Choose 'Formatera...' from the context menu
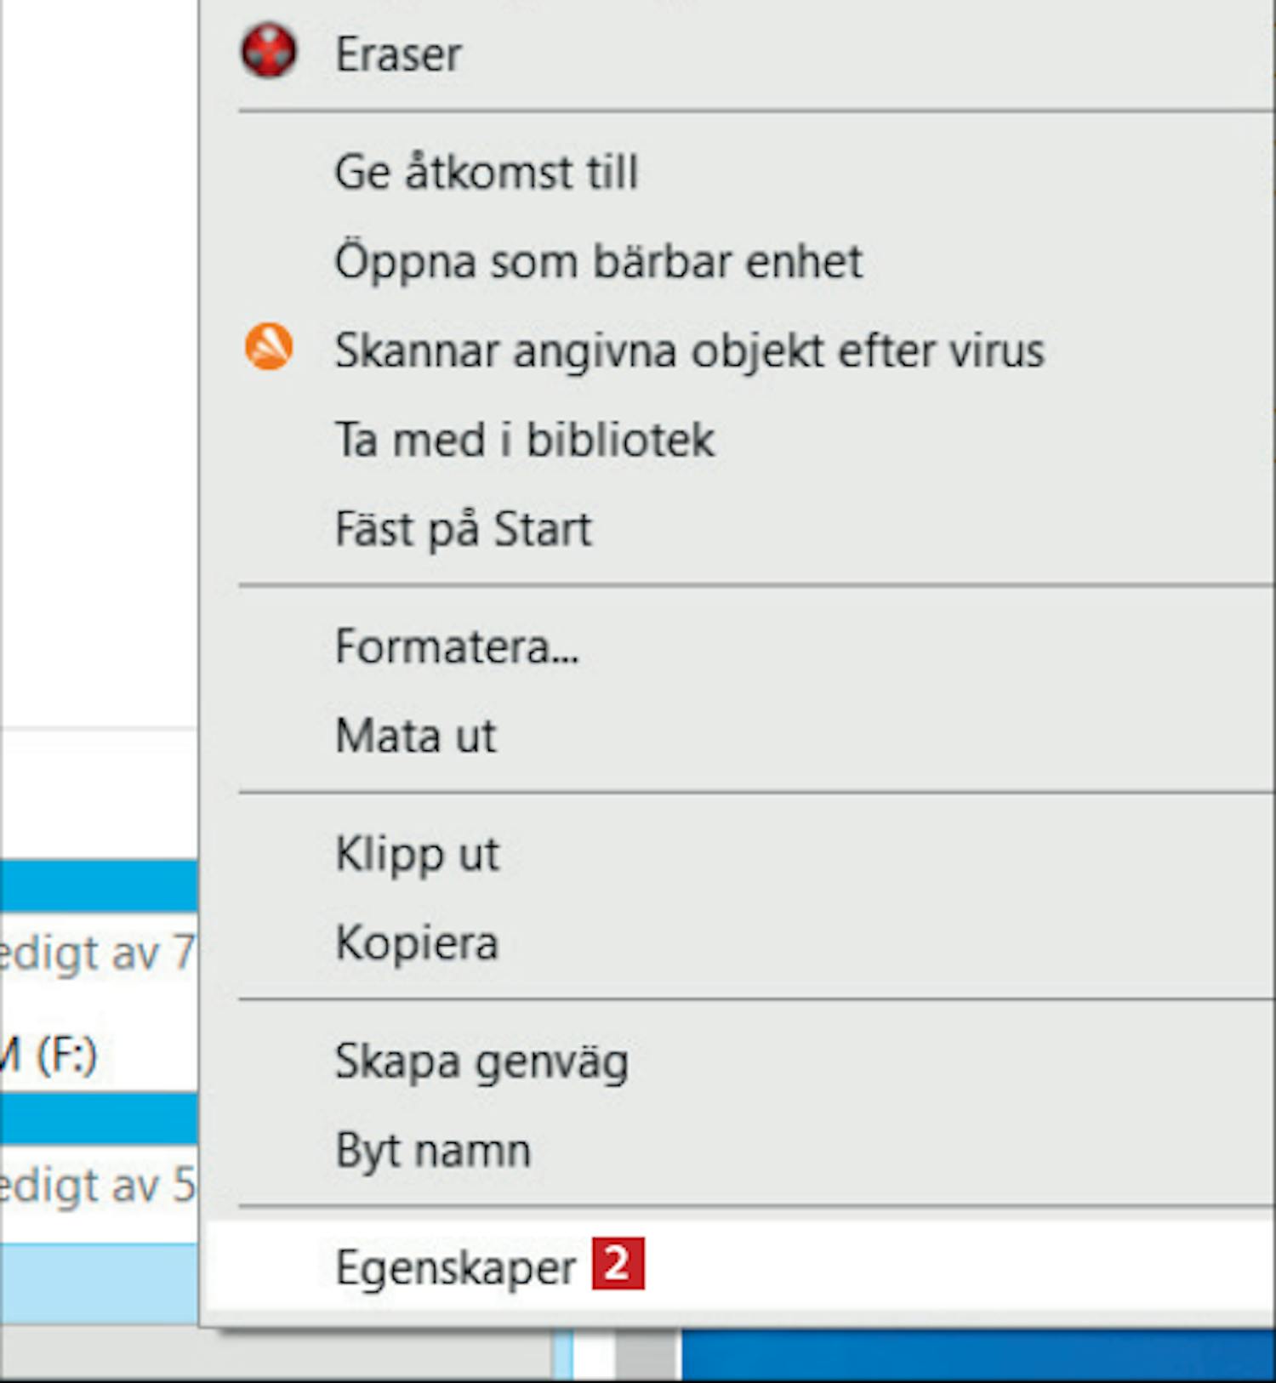Image resolution: width=1276 pixels, height=1383 pixels. coord(457,646)
